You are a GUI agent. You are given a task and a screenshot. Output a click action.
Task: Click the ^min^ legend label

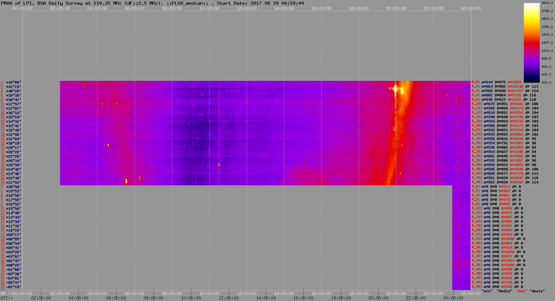tap(487, 291)
